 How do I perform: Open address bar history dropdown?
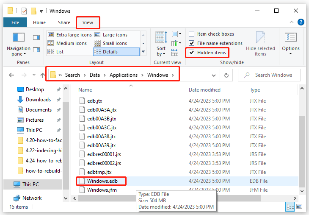coord(214,75)
